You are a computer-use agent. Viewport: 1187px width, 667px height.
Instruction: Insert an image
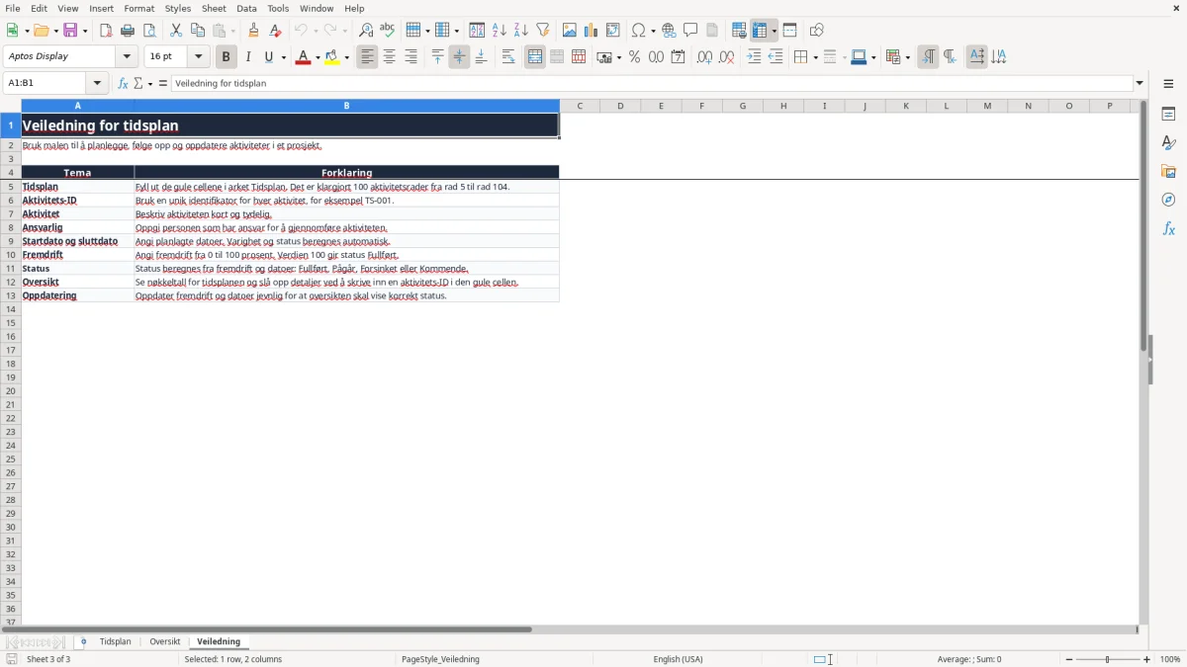pyautogui.click(x=570, y=31)
